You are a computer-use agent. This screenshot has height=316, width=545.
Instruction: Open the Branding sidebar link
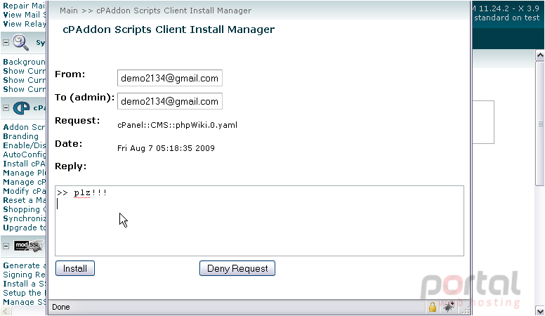[x=21, y=136]
